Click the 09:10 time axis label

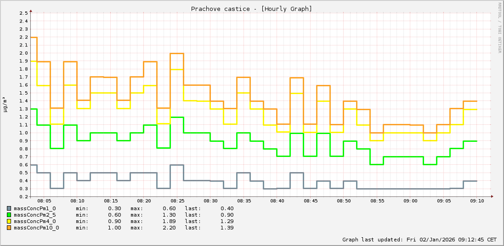(477, 201)
